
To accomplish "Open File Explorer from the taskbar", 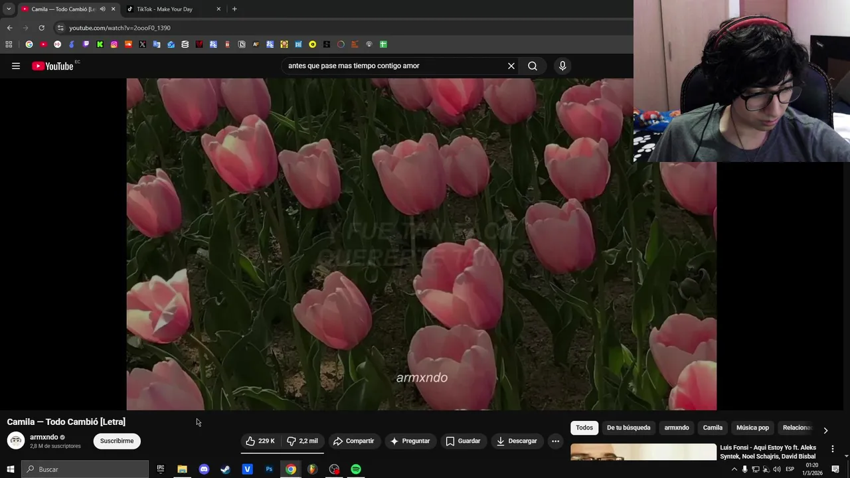I will coord(182,469).
